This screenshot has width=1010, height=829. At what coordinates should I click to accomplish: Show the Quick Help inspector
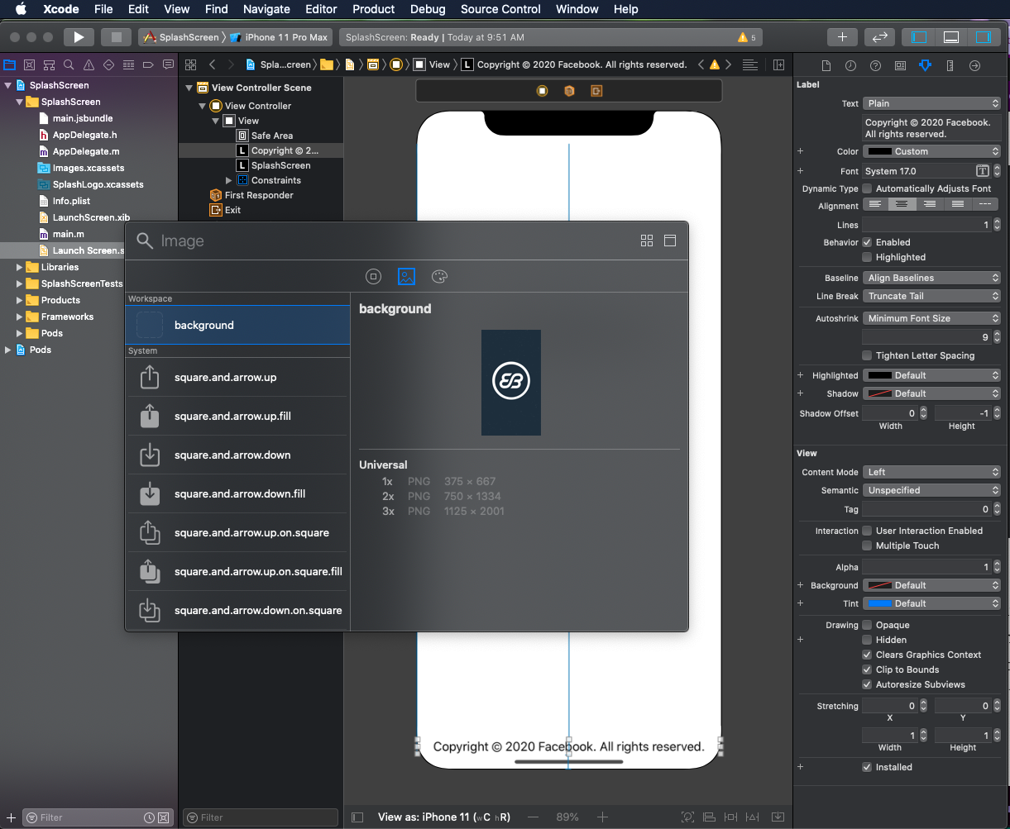[875, 65]
